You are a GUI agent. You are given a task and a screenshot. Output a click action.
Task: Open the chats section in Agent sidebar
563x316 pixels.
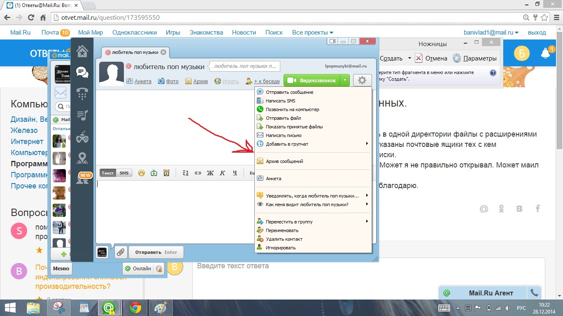tap(82, 73)
